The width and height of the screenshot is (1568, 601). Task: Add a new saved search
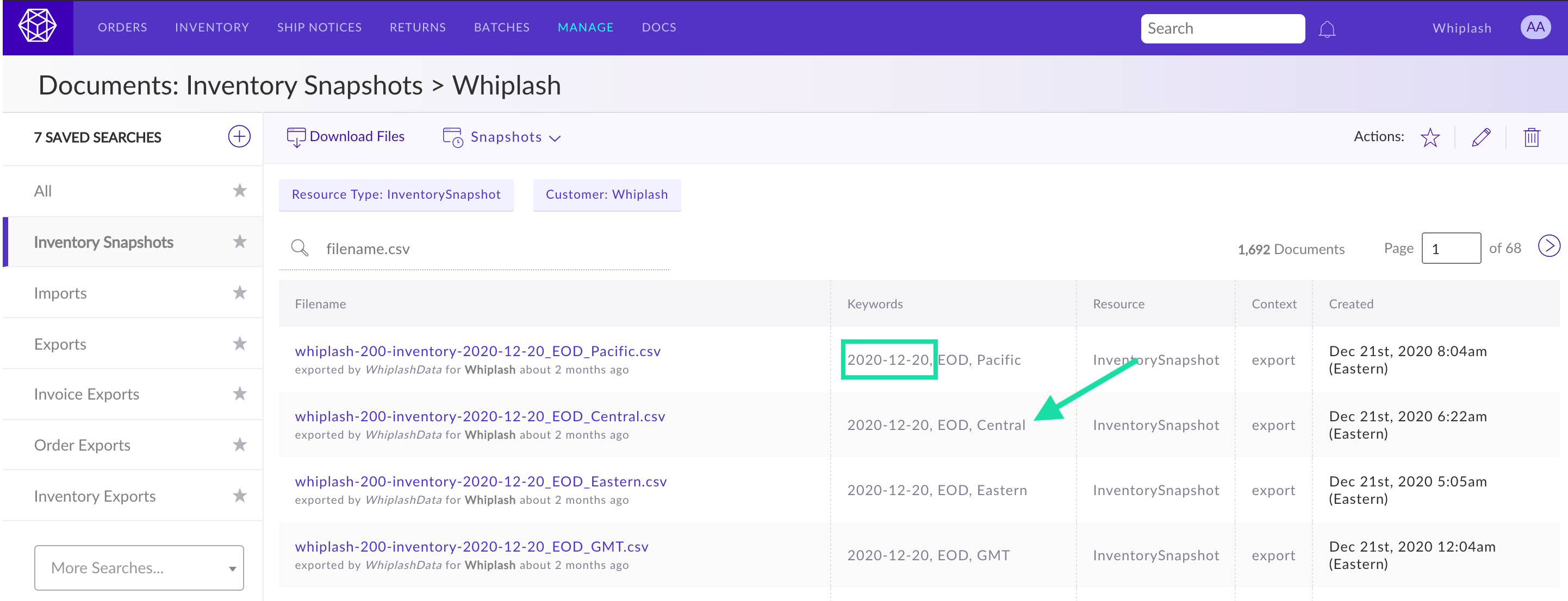[239, 136]
